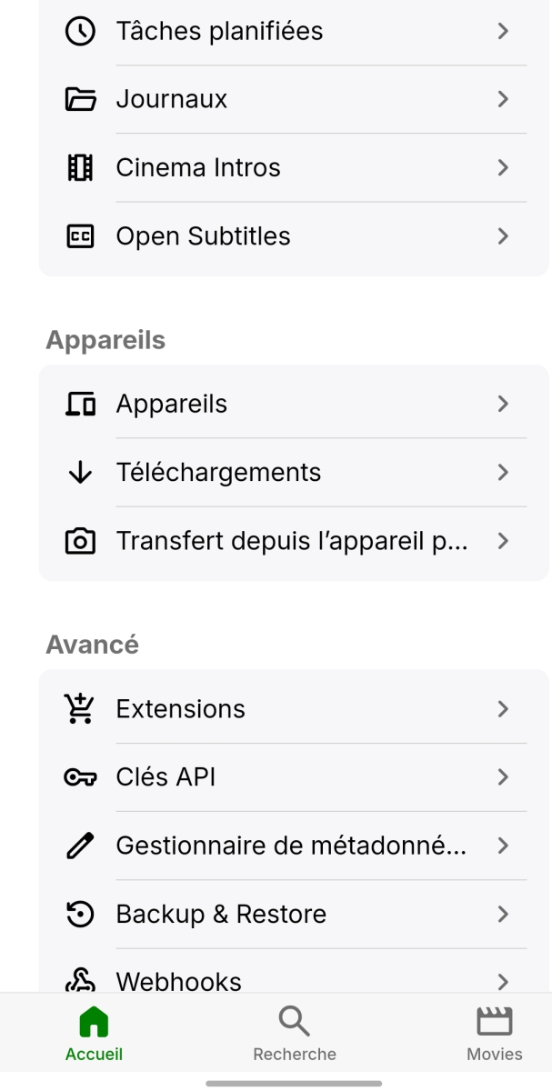
Task: Select the camera icon for Transfert depuis l'appareil
Action: click(81, 540)
